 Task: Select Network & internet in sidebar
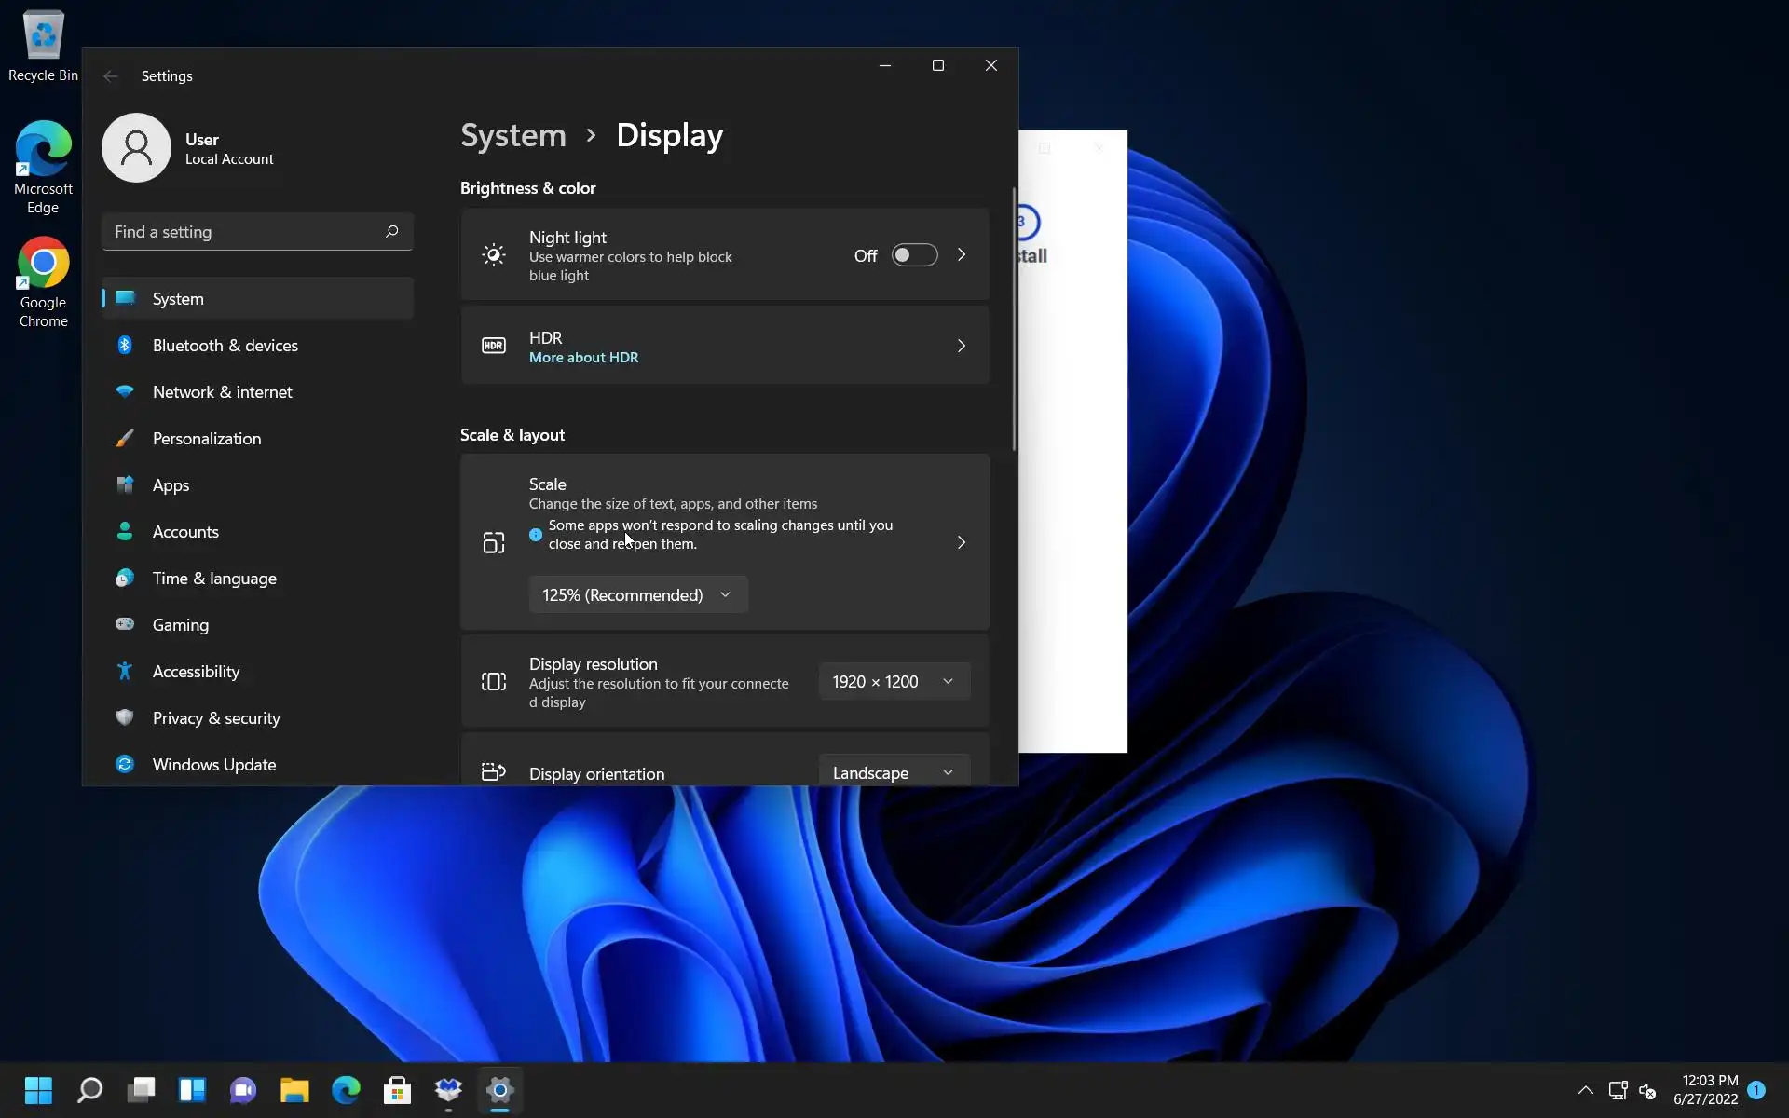coord(222,391)
